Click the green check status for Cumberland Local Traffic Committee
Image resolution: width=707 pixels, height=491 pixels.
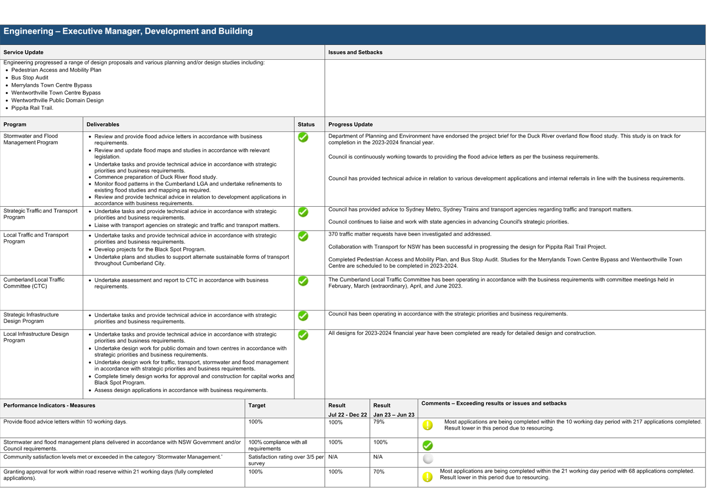[303, 281]
